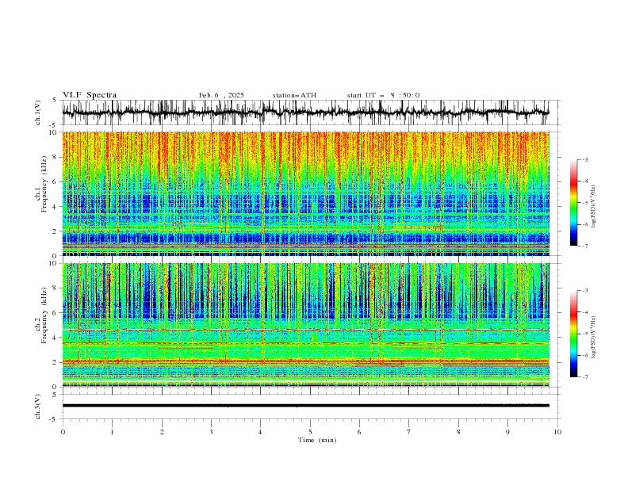628x485 pixels.
Task: Click the ch.1(V) waveform trace
Action: pos(306,113)
